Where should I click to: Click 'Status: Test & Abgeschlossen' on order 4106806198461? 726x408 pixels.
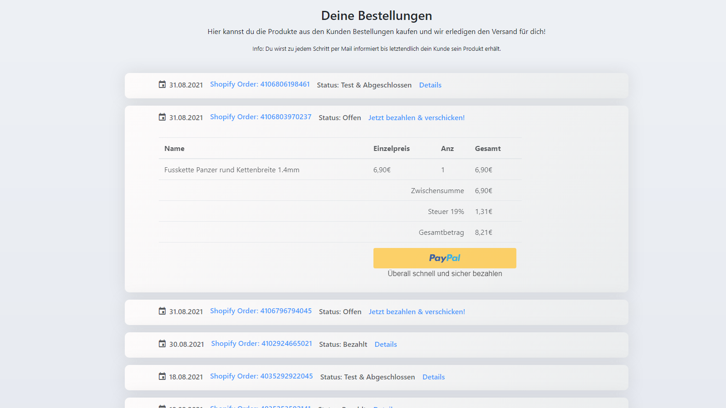point(364,85)
